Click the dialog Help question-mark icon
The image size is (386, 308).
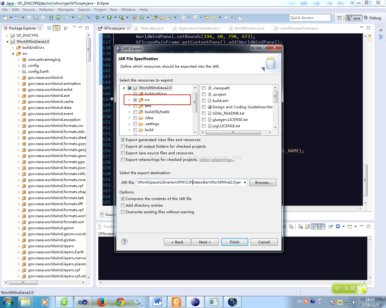click(x=124, y=242)
